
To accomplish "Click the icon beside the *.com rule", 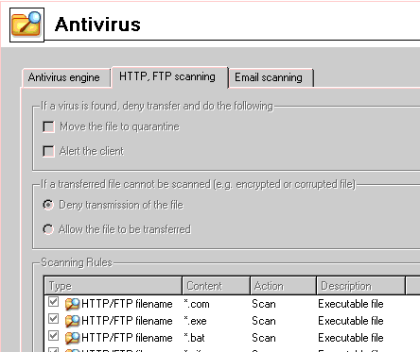I will coord(72,304).
